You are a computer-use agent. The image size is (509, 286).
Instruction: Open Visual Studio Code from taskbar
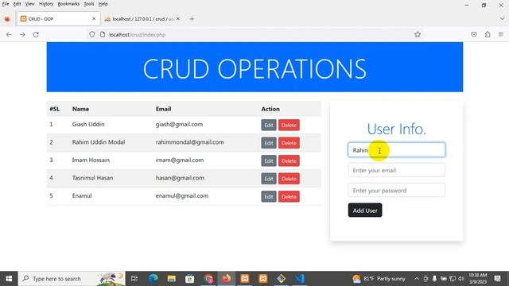click(x=300, y=279)
